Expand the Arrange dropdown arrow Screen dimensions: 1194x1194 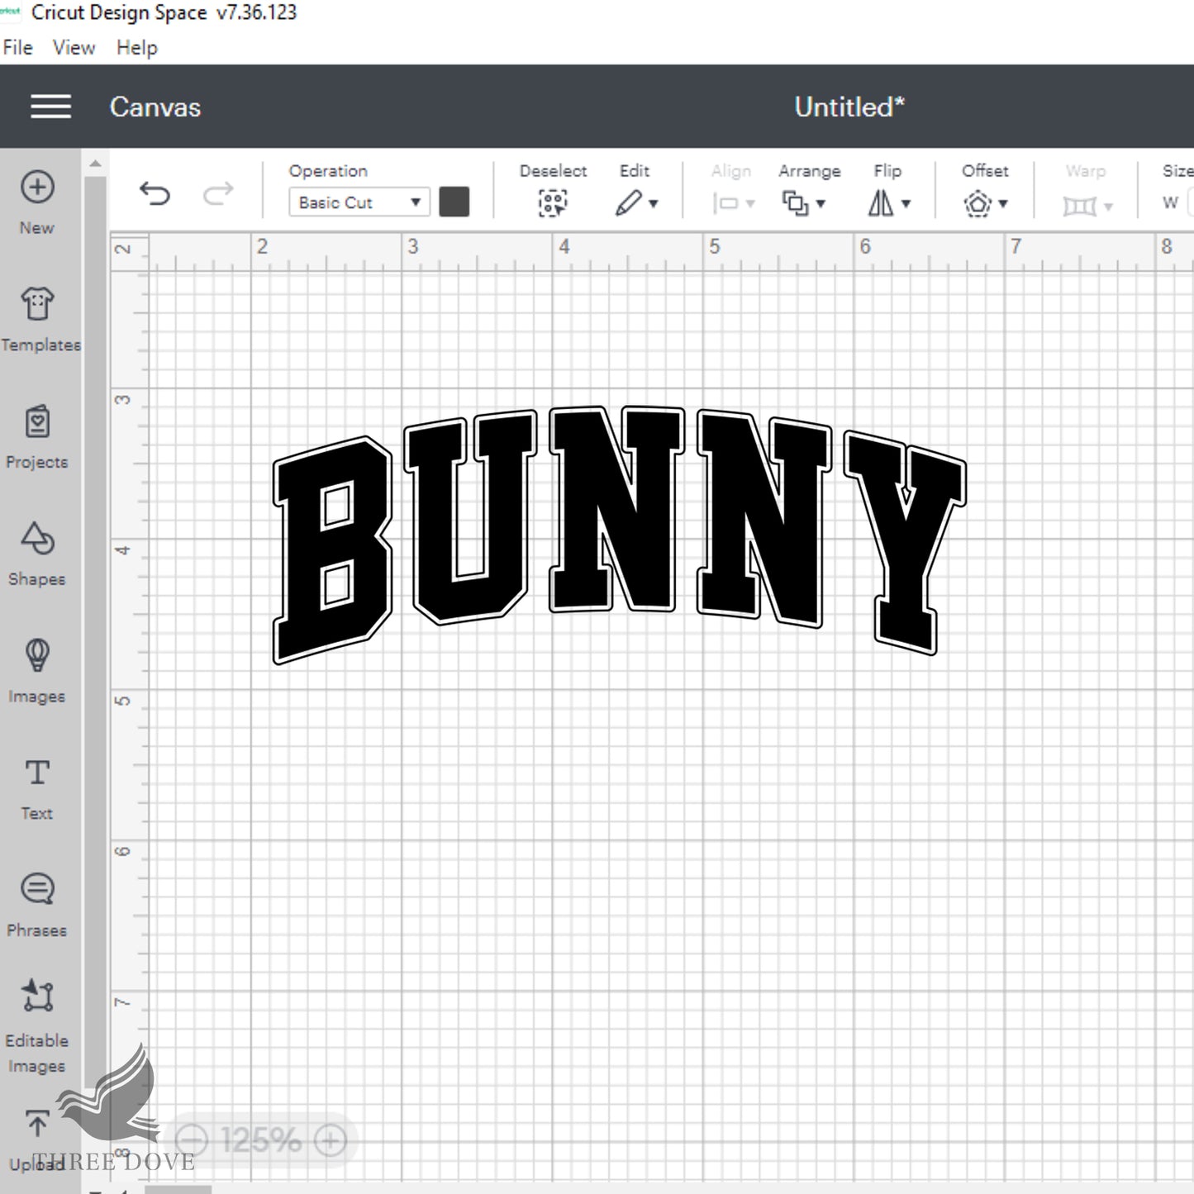click(821, 204)
